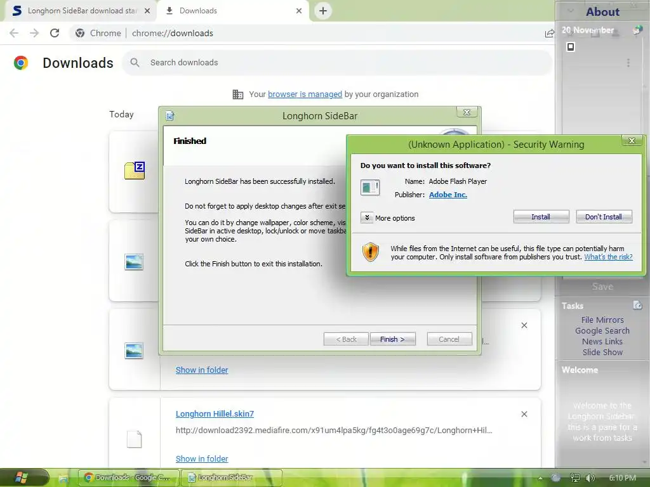Click the 6:10 PM taskbar clock
The width and height of the screenshot is (650, 487).
click(x=623, y=478)
